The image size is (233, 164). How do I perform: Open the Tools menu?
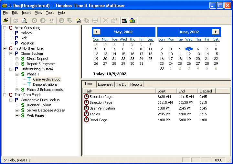coord(50,13)
